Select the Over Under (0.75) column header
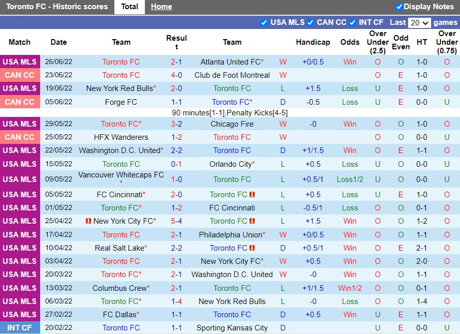Screen dimensions: 460x334 (x=447, y=42)
